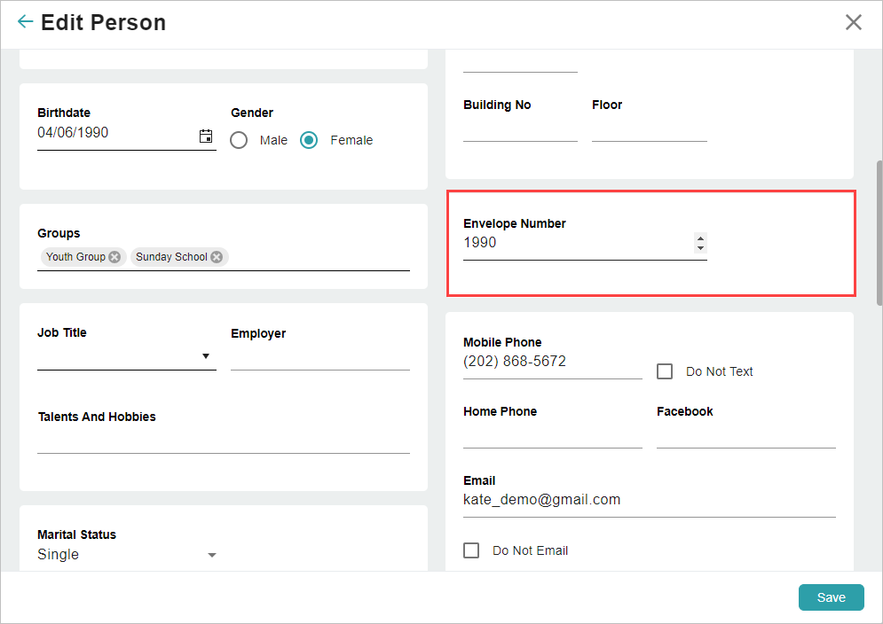This screenshot has width=883, height=624.
Task: Check the Do Not Email box
Action: coord(471,550)
